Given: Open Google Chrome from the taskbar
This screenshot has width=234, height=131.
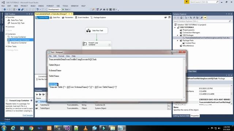Looking at the screenshot, I should coord(31,128).
